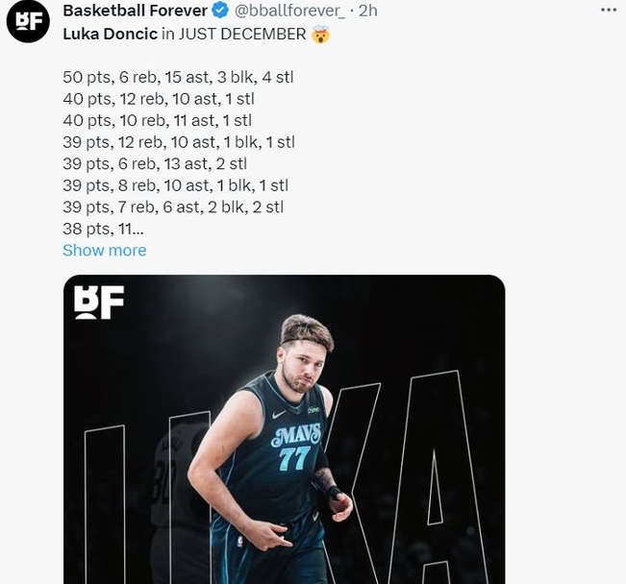Screen dimensions: 626x584
Task: Click the 39 pts, 6 reb stat line
Action: (155, 163)
